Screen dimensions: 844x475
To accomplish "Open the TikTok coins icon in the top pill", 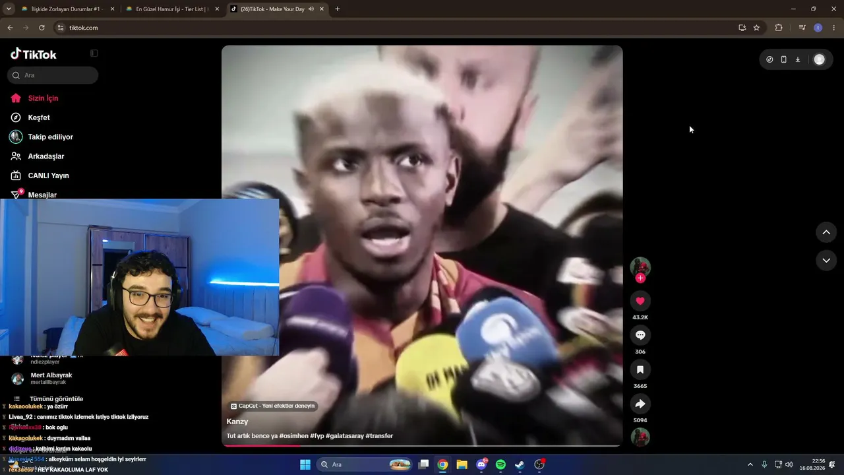I will coord(769,59).
